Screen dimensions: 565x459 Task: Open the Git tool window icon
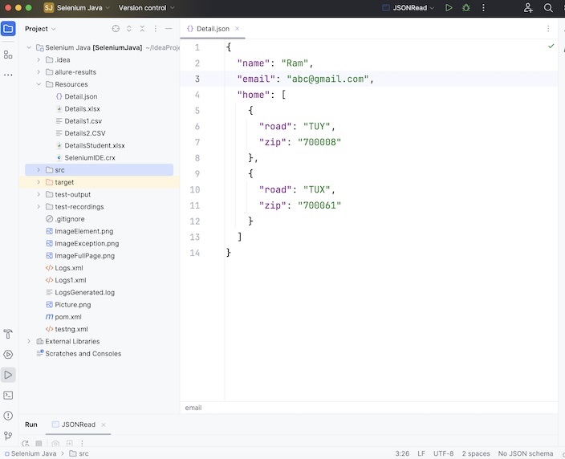coord(8,436)
